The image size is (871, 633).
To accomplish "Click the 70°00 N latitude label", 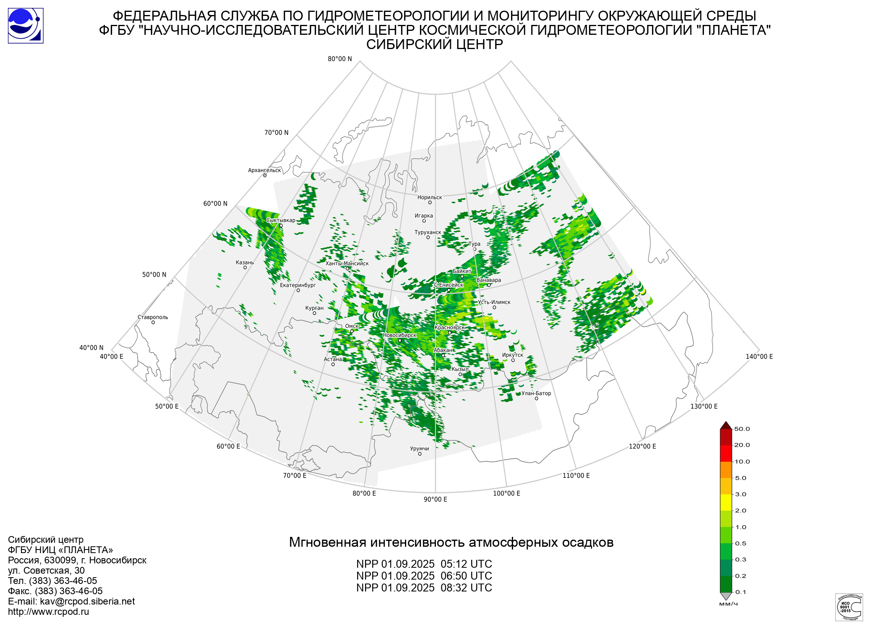I will pos(276,133).
